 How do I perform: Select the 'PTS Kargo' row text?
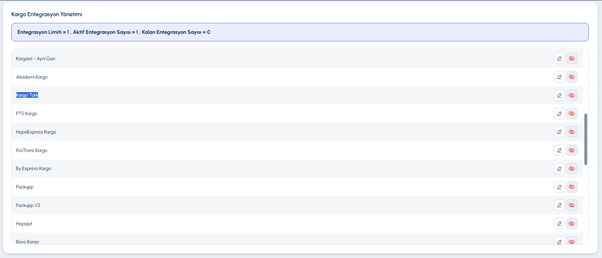(x=26, y=114)
